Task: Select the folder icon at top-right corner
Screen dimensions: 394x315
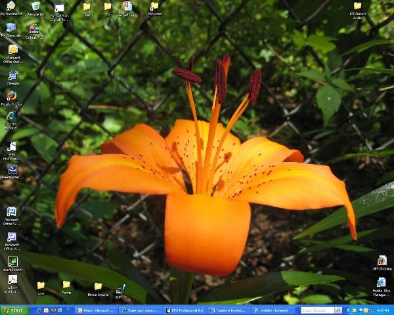Action: (357, 10)
